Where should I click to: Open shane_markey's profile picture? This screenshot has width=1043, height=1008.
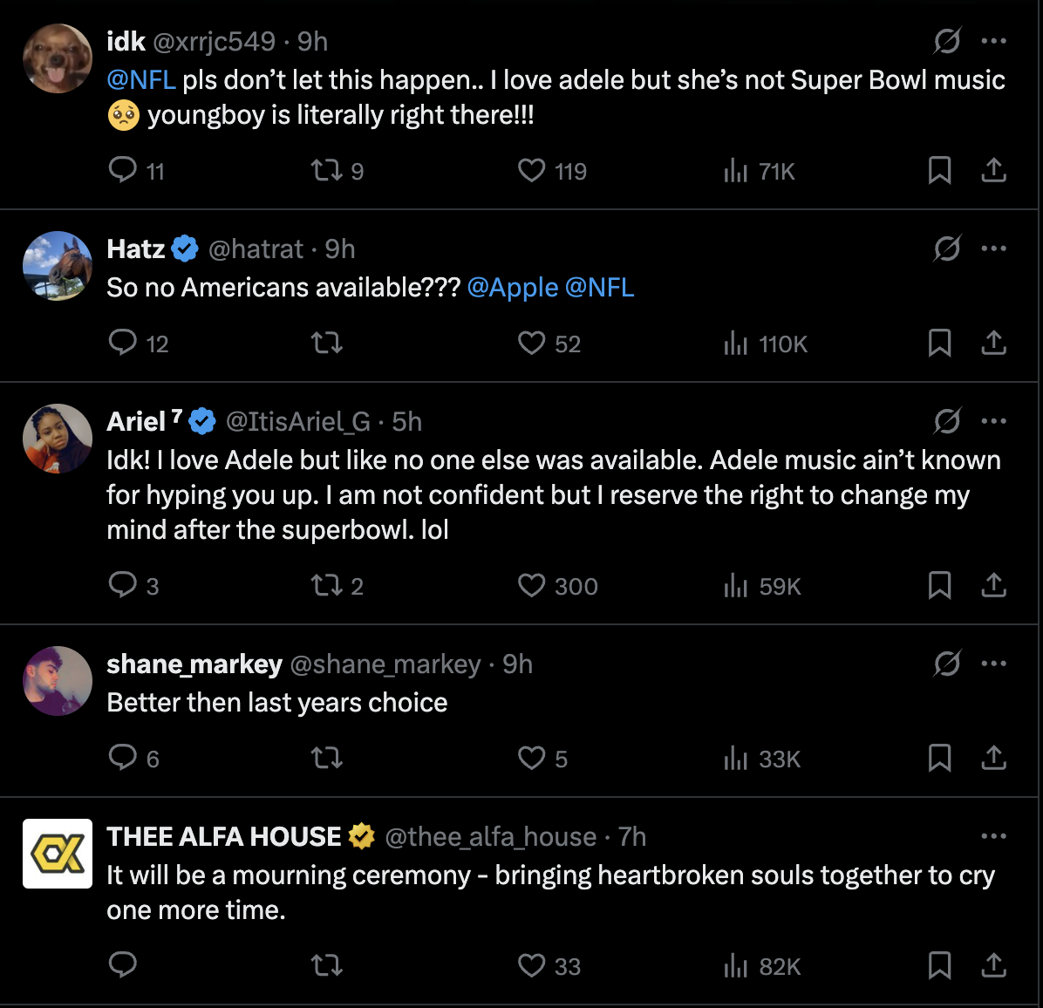(x=58, y=681)
